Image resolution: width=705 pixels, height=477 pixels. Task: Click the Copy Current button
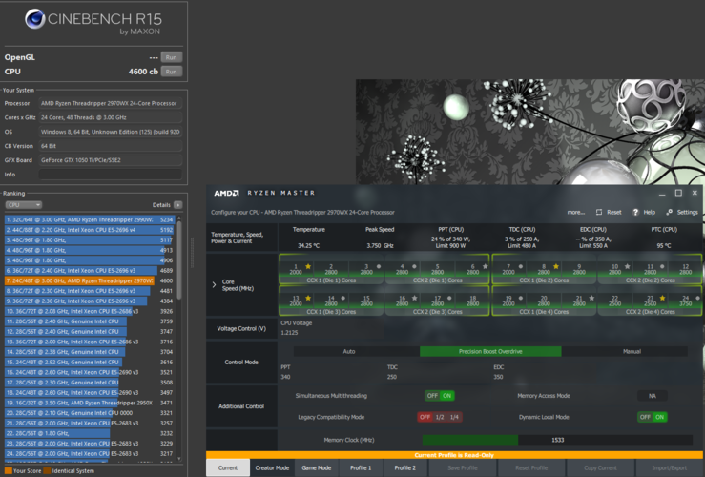pos(600,468)
